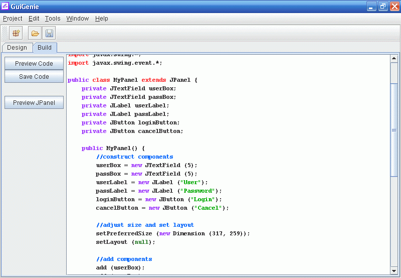Open the Window menu
This screenshot has height=278, width=401.
click(78, 19)
